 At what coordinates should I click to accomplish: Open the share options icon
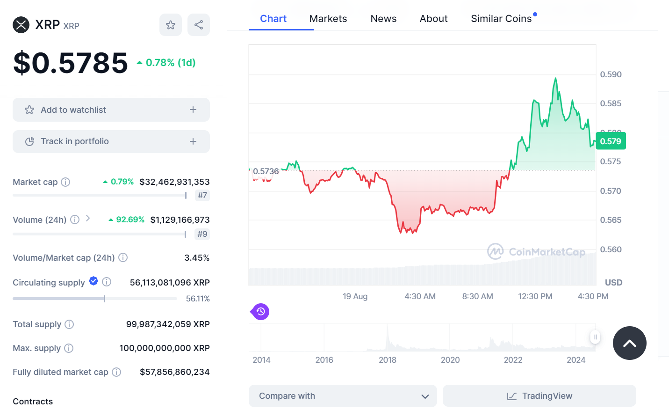(x=199, y=25)
